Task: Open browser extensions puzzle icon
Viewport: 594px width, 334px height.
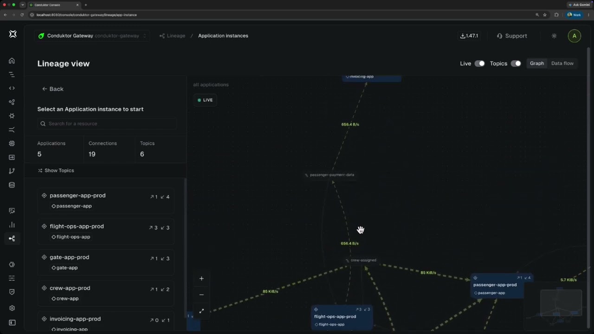Action: pyautogui.click(x=556, y=15)
